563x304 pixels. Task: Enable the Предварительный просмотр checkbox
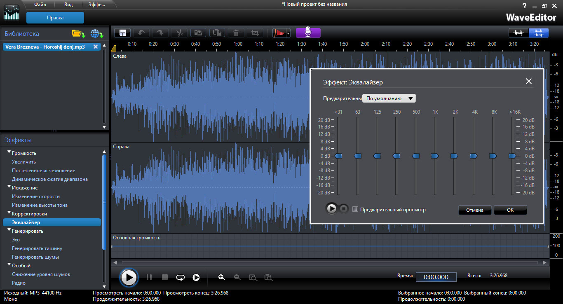355,209
